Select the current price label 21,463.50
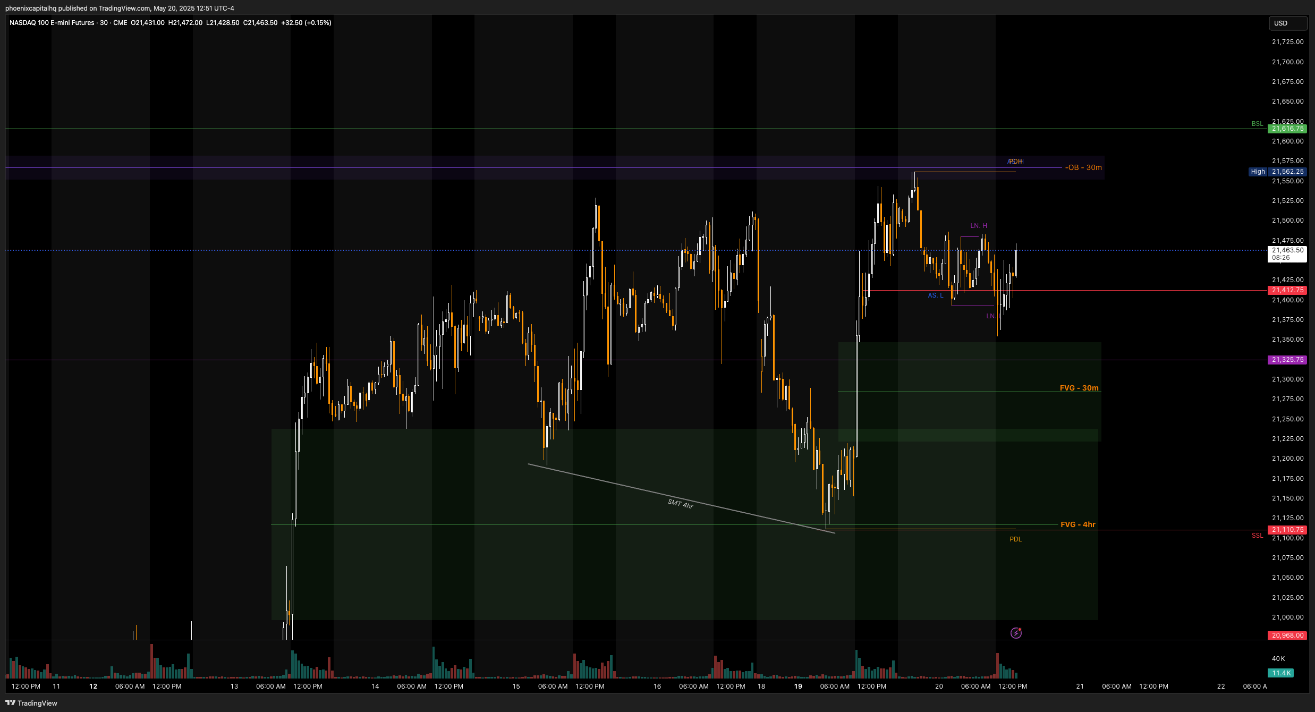 click(1287, 253)
